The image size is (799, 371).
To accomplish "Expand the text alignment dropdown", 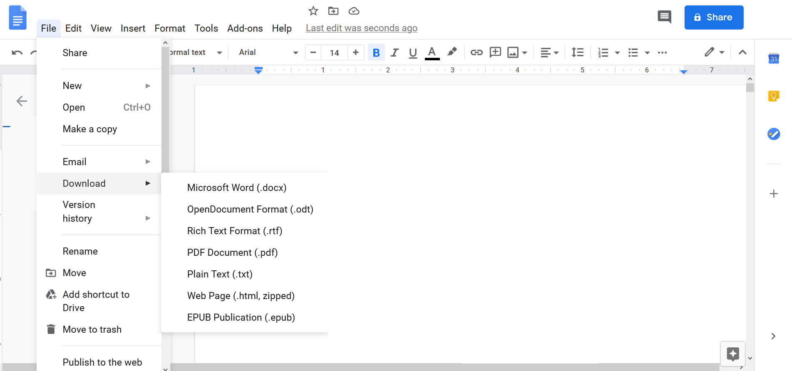I will [549, 52].
